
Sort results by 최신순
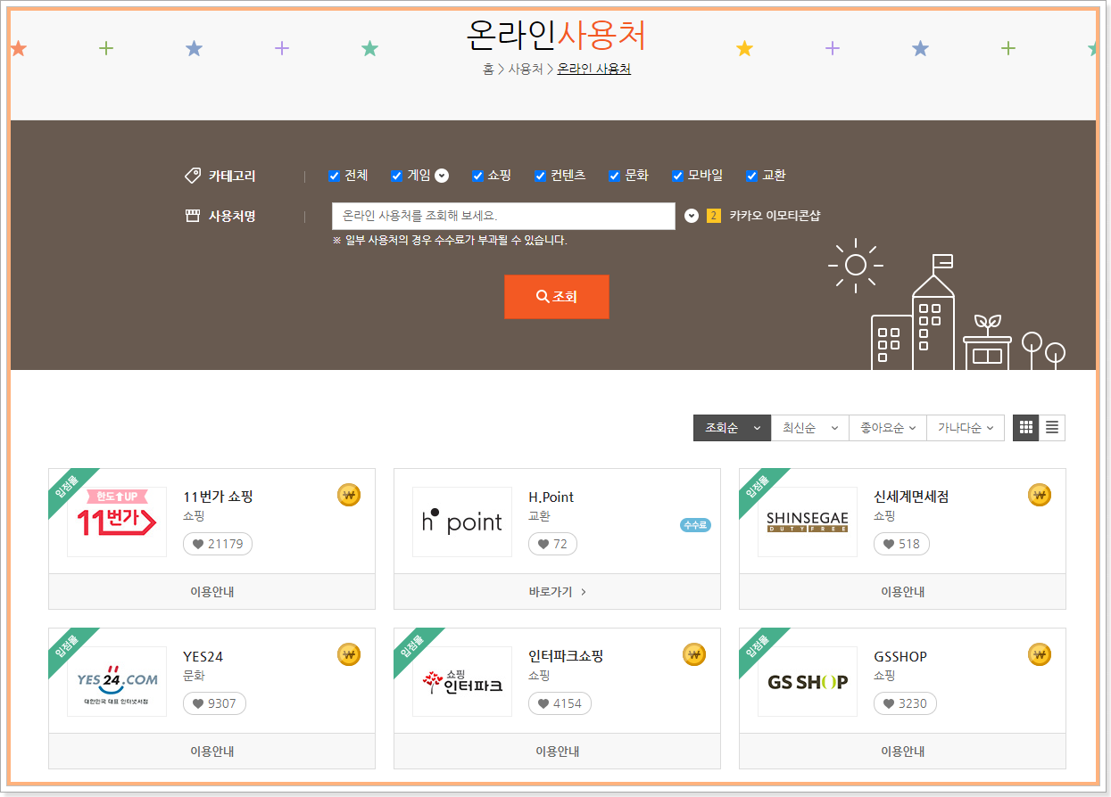(x=809, y=428)
